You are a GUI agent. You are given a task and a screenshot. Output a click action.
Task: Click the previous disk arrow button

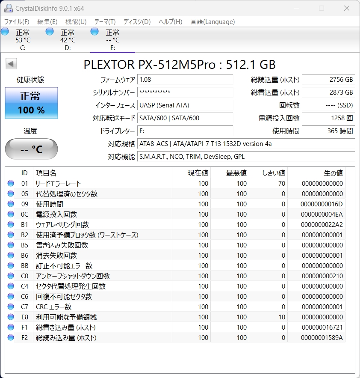click(x=11, y=64)
